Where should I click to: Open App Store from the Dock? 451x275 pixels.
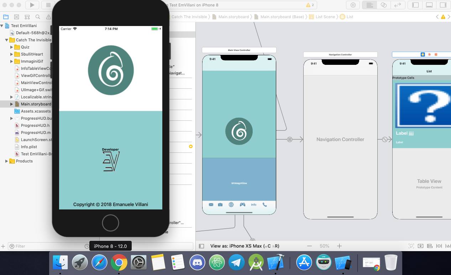[304, 263]
